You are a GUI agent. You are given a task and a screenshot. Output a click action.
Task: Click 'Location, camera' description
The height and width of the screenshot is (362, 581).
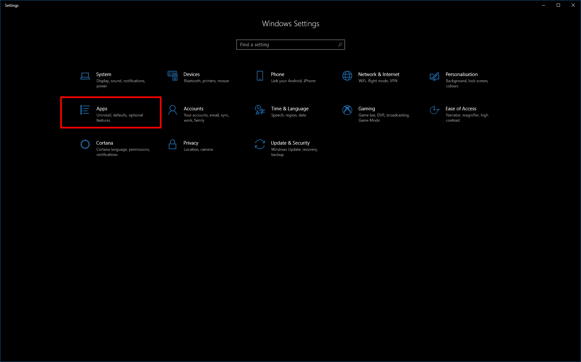[x=198, y=149]
